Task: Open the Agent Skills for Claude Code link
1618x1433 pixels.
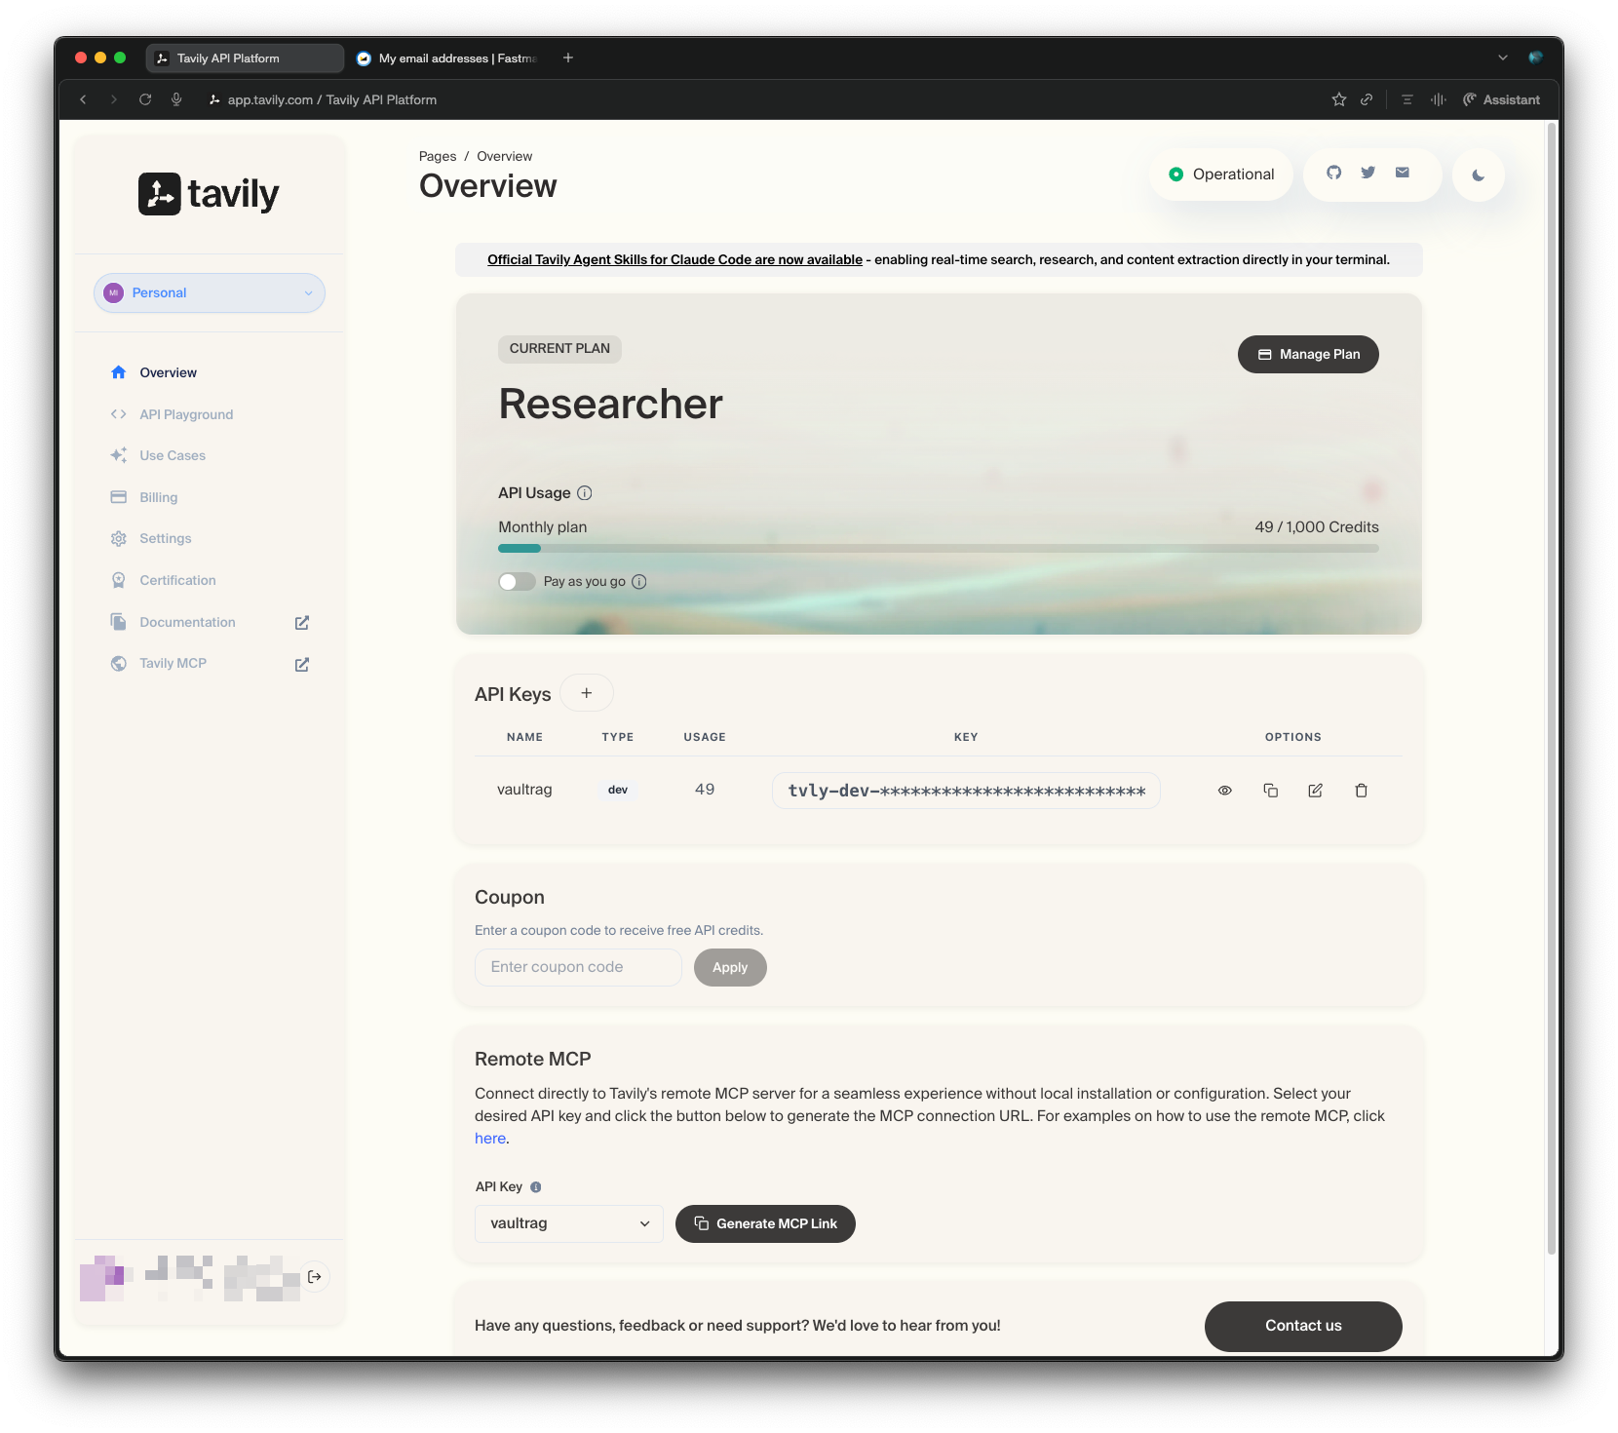Action: (674, 259)
